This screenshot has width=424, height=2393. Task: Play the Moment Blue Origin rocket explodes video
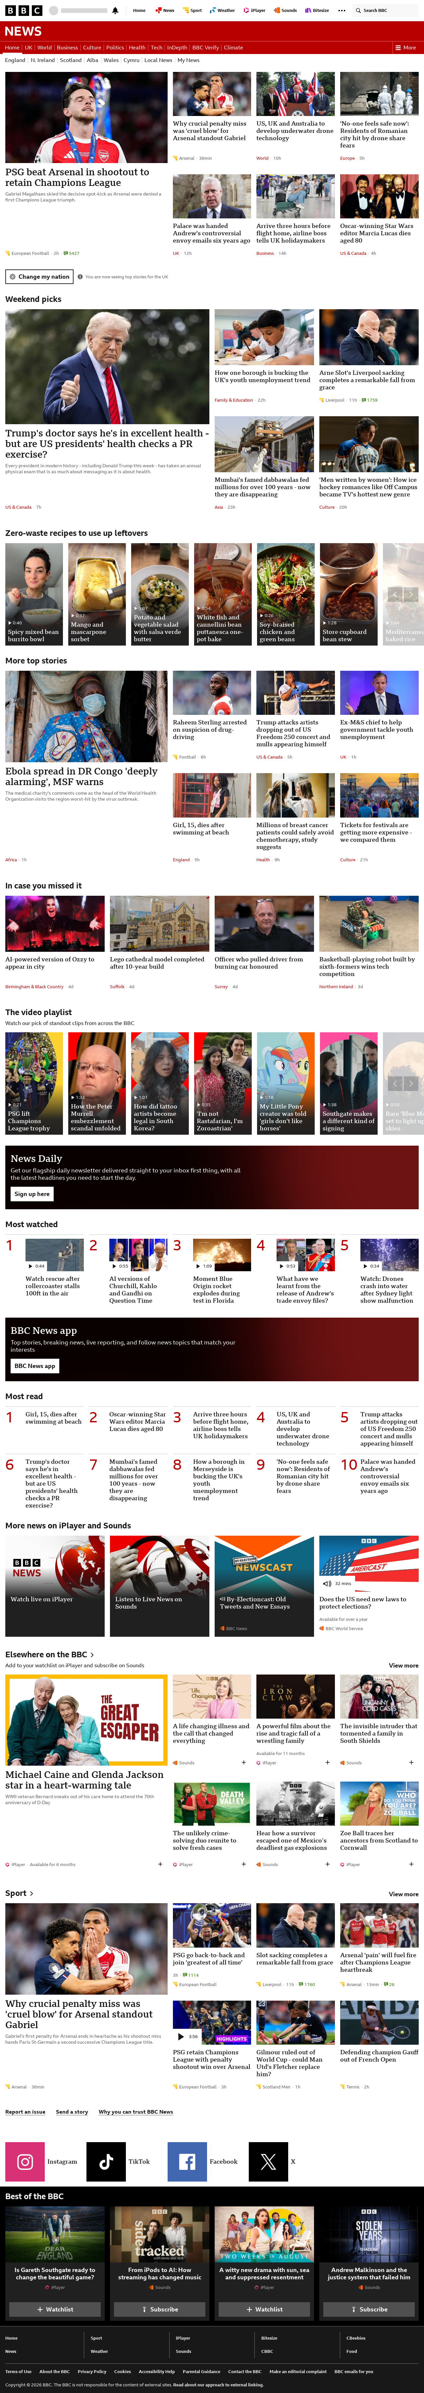pyautogui.click(x=222, y=1255)
